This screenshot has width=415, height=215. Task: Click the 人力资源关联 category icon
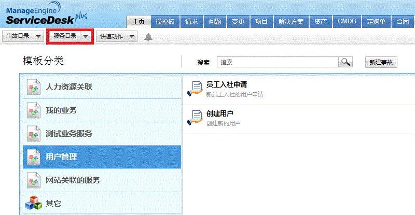coord(34,87)
